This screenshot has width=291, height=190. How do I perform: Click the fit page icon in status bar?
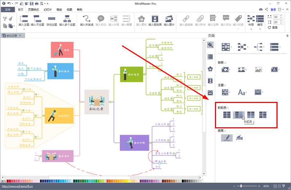tap(275, 186)
